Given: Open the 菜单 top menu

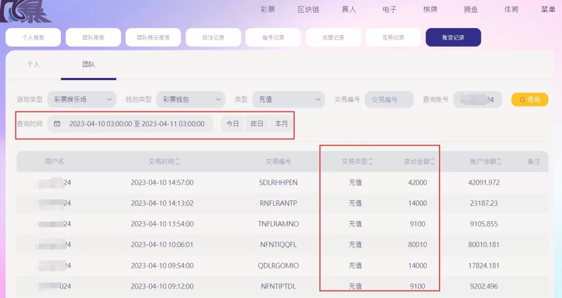Looking at the screenshot, I should tap(548, 10).
